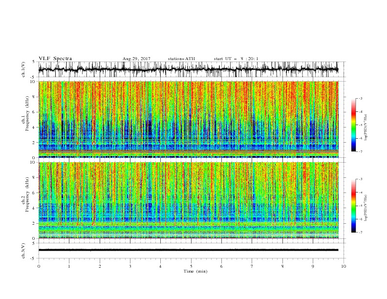Click time-axis tick label "3"
The height and width of the screenshot is (299, 387).
point(130,266)
